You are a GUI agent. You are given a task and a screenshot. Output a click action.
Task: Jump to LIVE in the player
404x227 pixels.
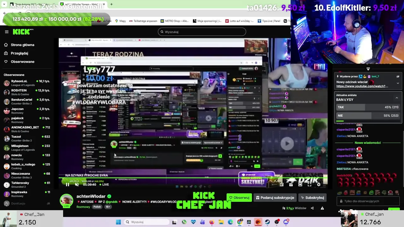click(104, 184)
